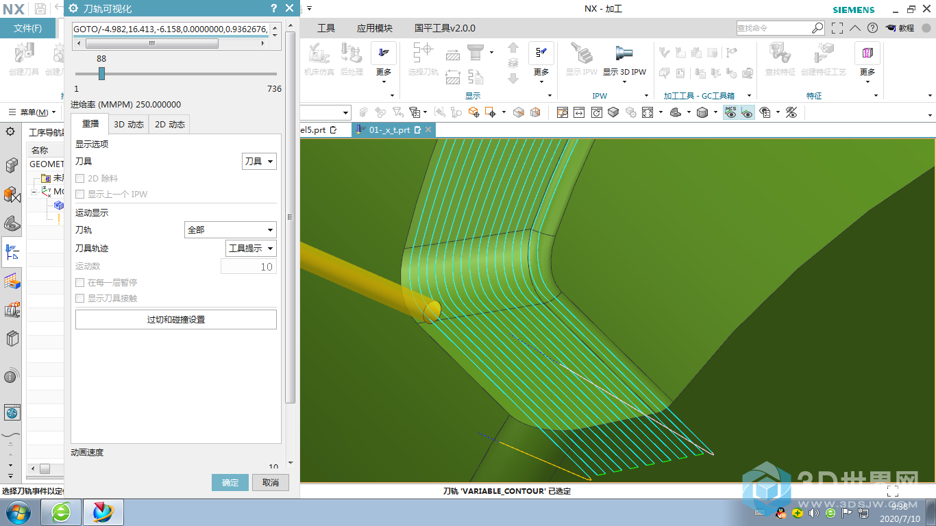The width and height of the screenshot is (936, 526).
Task: Click the 查找命令 search field
Action: (774, 28)
